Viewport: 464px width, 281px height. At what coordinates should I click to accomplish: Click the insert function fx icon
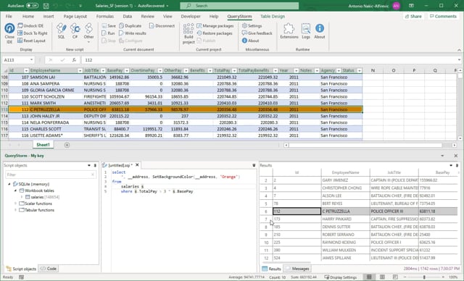point(74,60)
